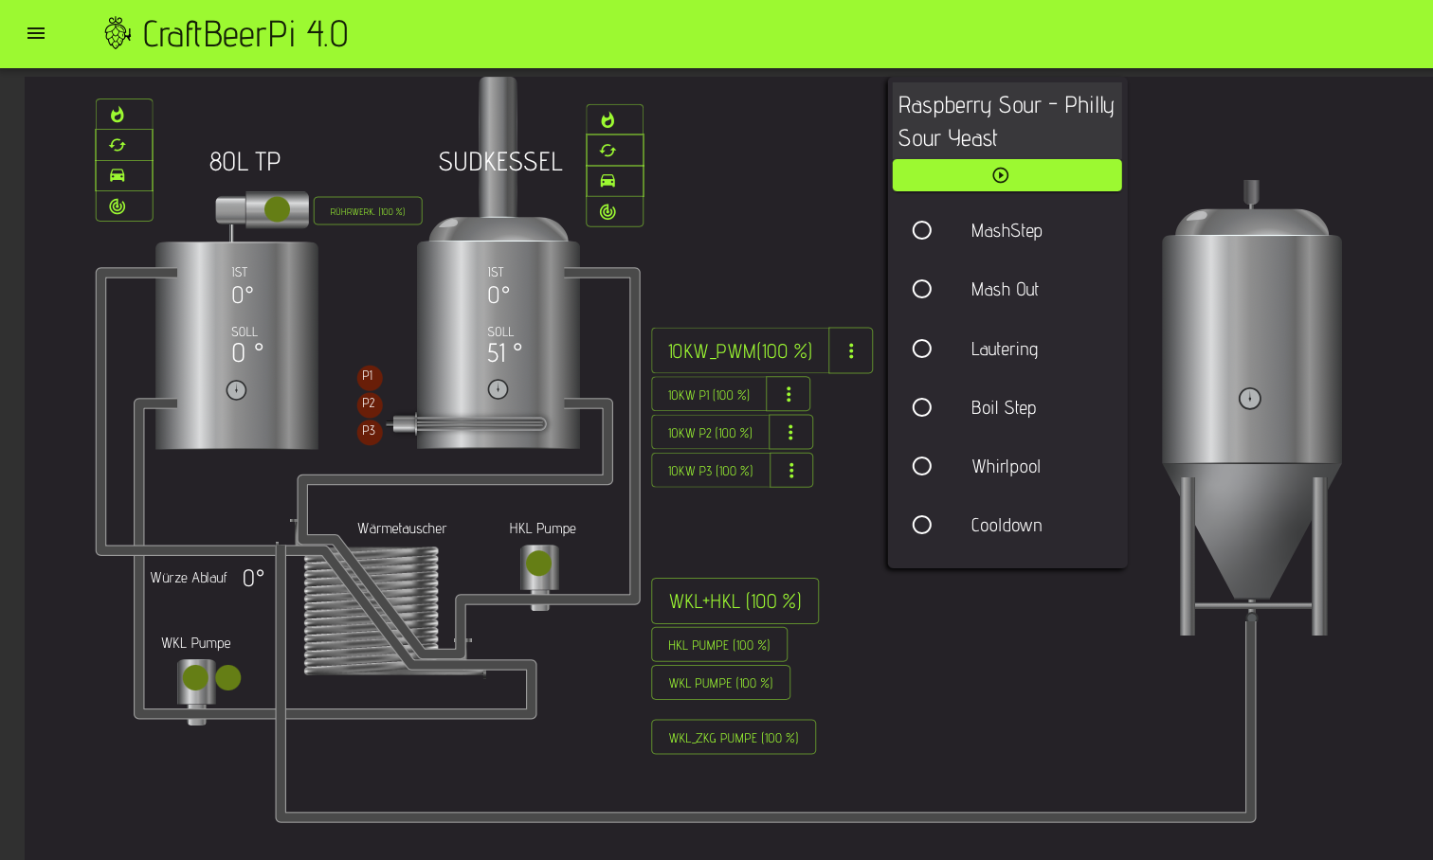Toggle the RÜHRWERK agitator button
The height and width of the screenshot is (860, 1433).
point(368,211)
